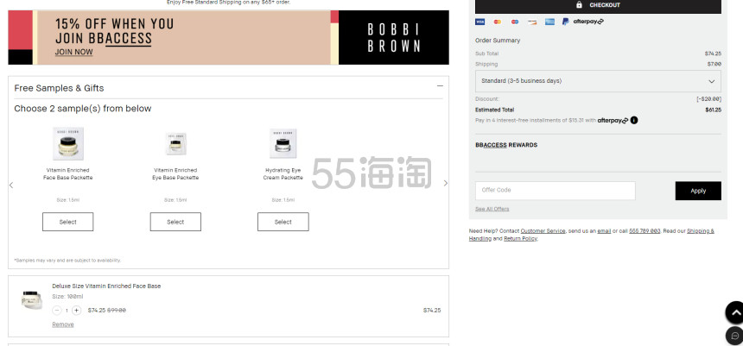Screen dimensions: 743x346
Task: Click the Offer Code input field
Action: point(555,191)
